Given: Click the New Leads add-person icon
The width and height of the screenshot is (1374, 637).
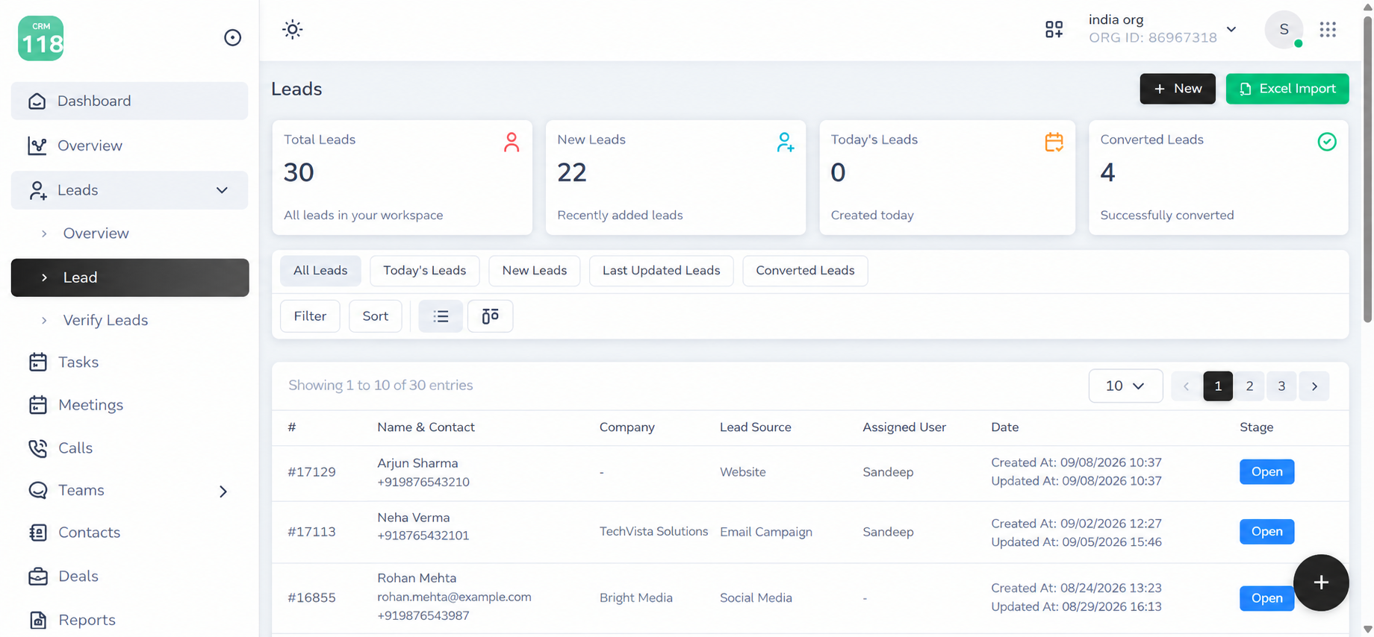Looking at the screenshot, I should tap(785, 142).
